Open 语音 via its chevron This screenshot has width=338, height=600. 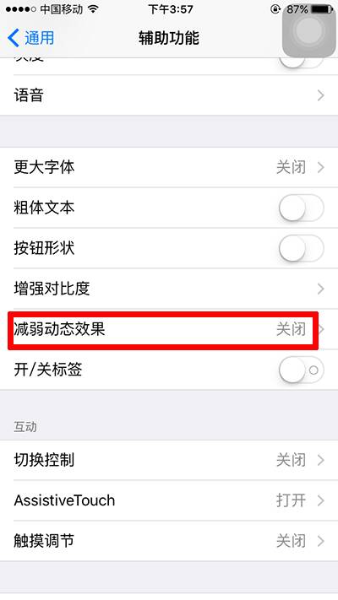click(x=321, y=95)
